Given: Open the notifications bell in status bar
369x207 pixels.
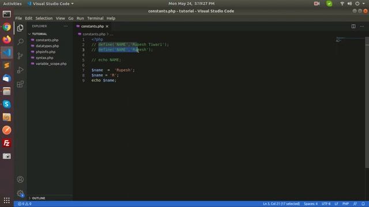Looking at the screenshot, I should click(363, 204).
